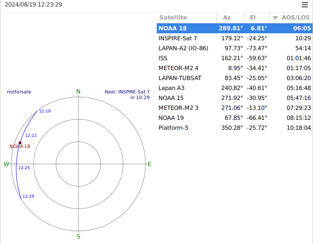
Task: Click the 12:29 track time marker
Action: click(28, 196)
